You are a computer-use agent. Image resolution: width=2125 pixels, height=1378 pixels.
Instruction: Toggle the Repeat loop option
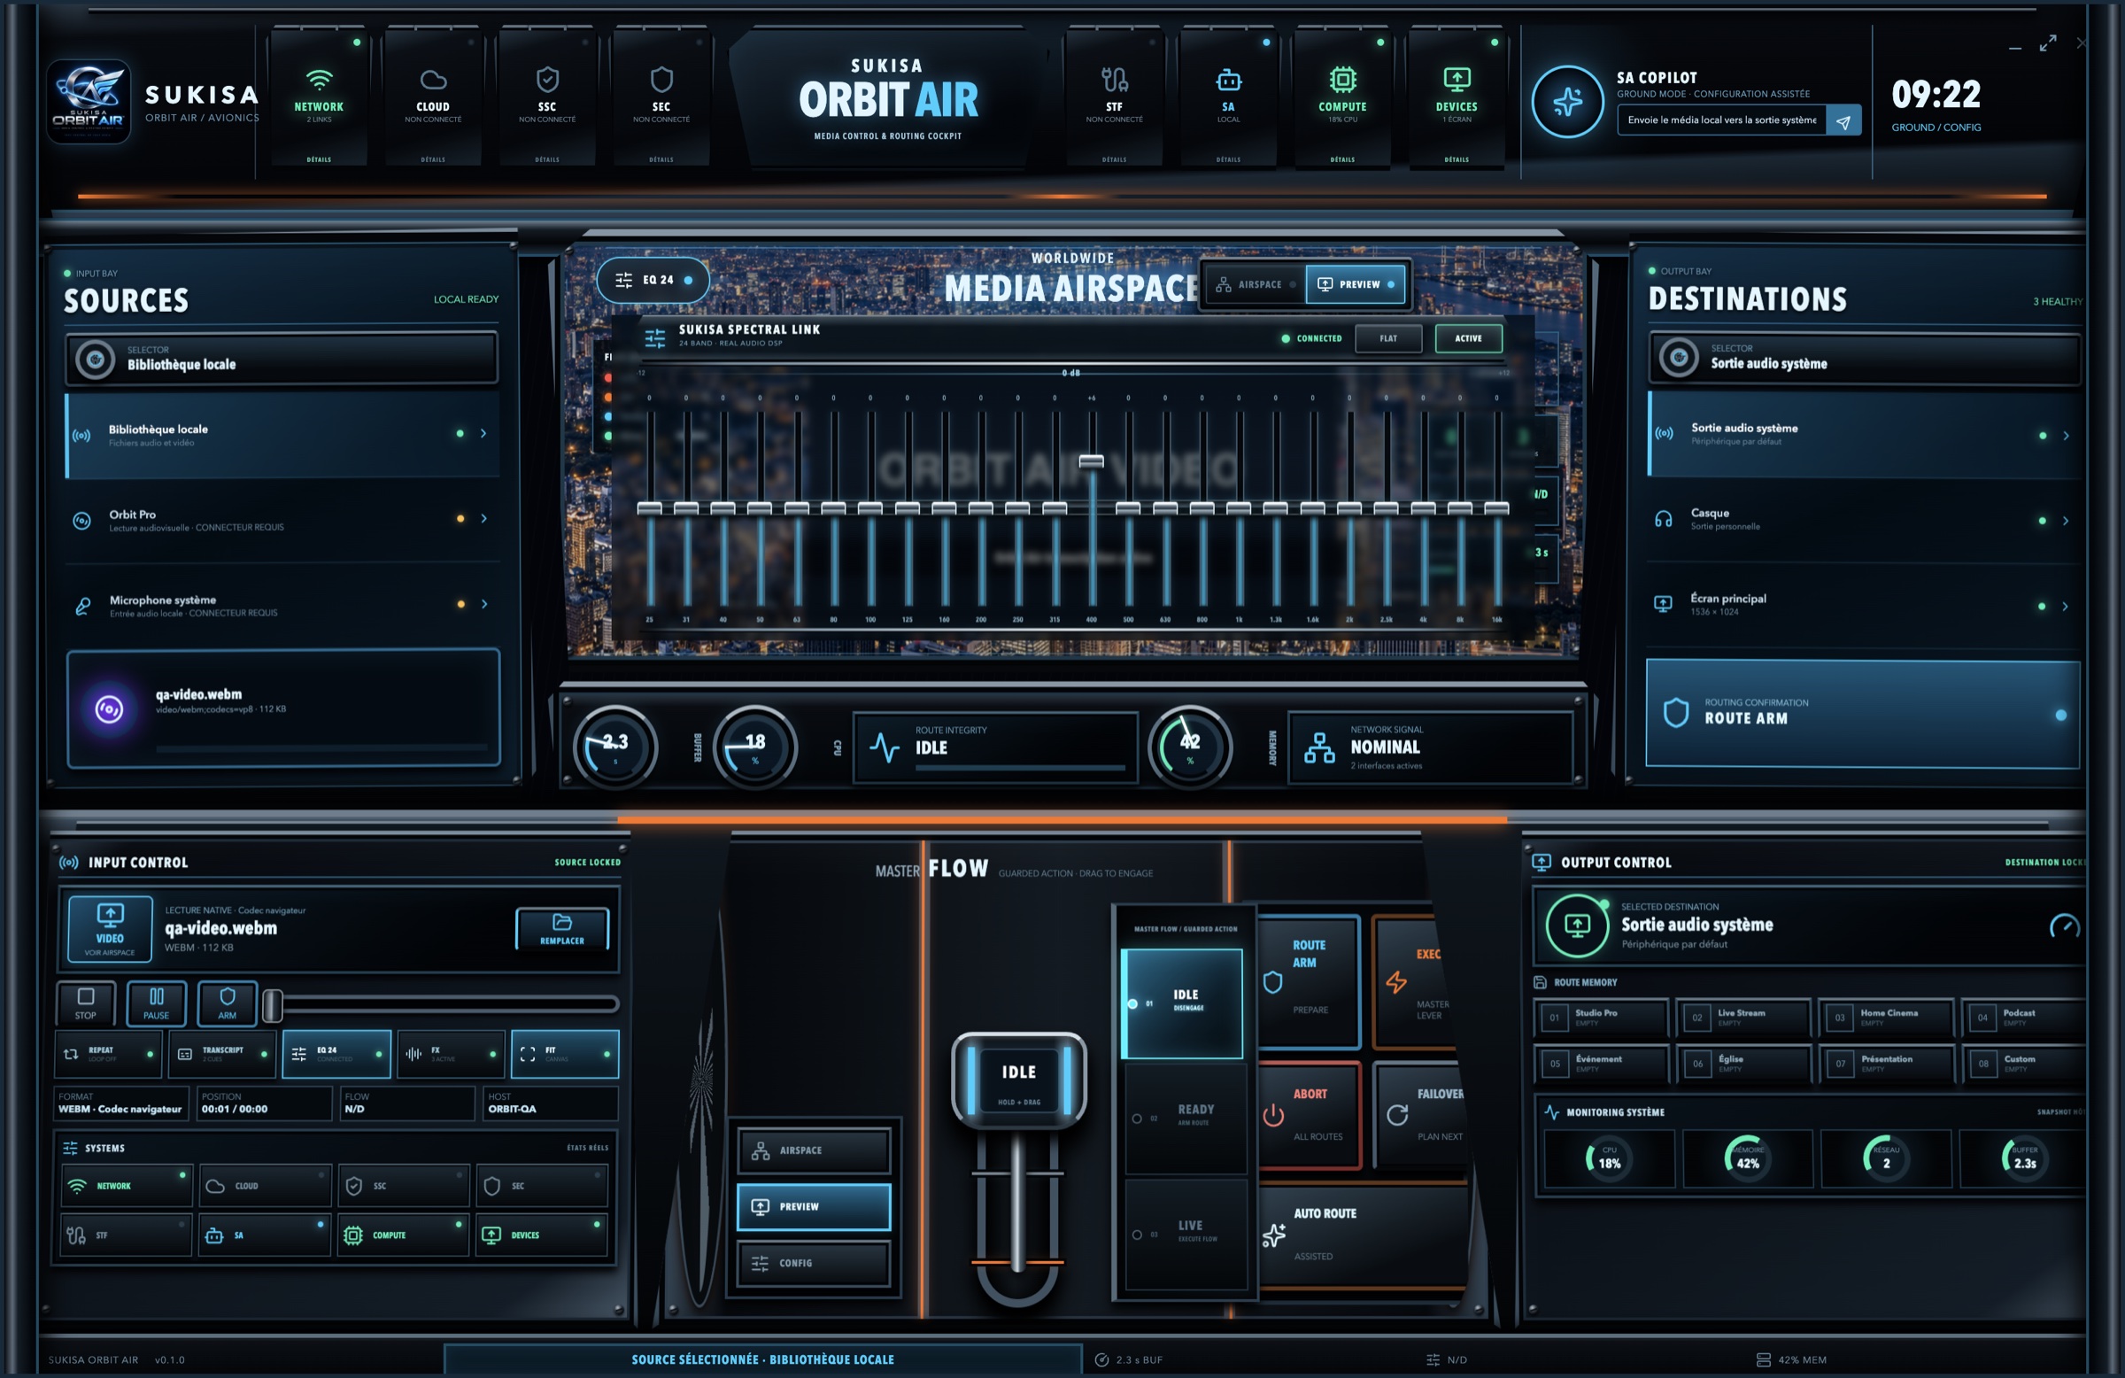click(x=109, y=1054)
